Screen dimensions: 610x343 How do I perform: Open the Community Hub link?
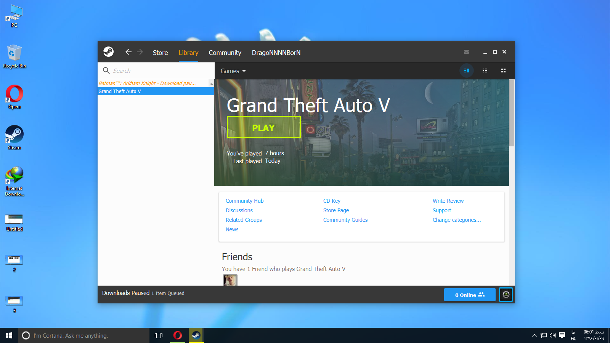coord(244,201)
